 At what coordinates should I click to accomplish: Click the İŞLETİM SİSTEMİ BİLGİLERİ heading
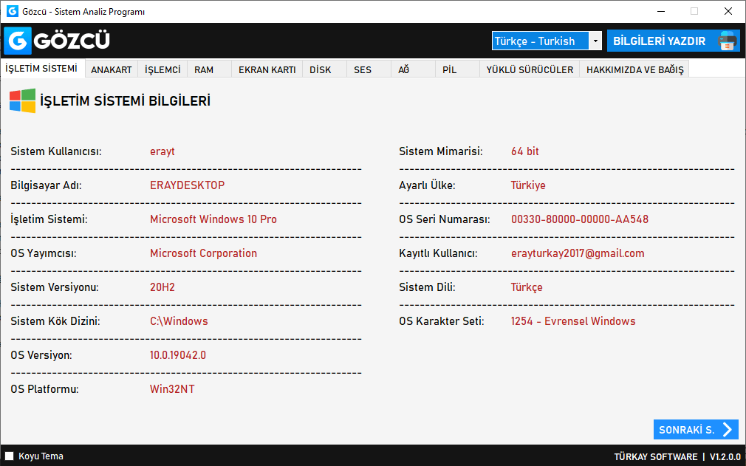[x=125, y=101]
